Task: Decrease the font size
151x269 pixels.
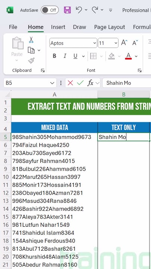Action: click(135, 43)
